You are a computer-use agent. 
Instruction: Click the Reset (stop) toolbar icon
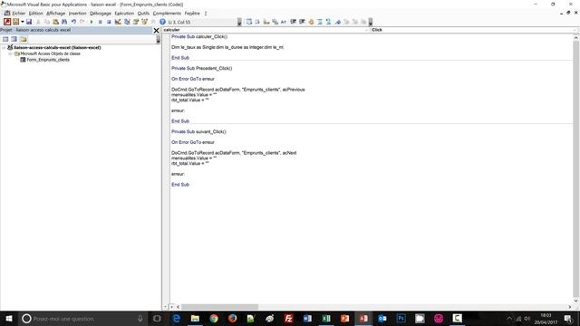pyautogui.click(x=109, y=22)
